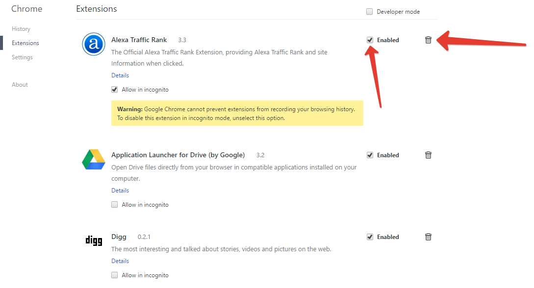Delete Application Launcher for Drive using trash icon

pyautogui.click(x=428, y=155)
